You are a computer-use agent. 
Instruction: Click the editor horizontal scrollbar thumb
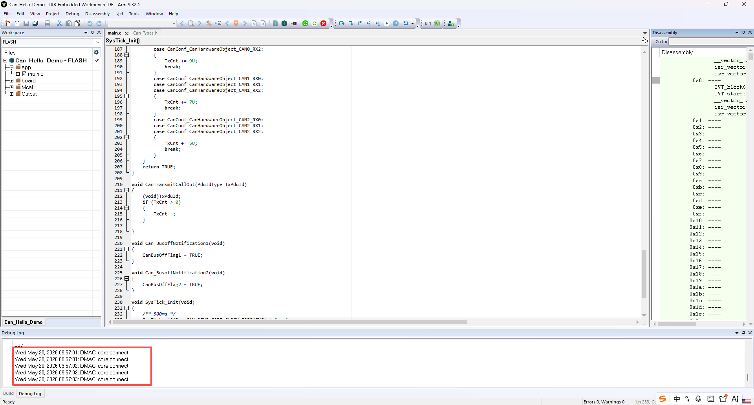[x=290, y=322]
